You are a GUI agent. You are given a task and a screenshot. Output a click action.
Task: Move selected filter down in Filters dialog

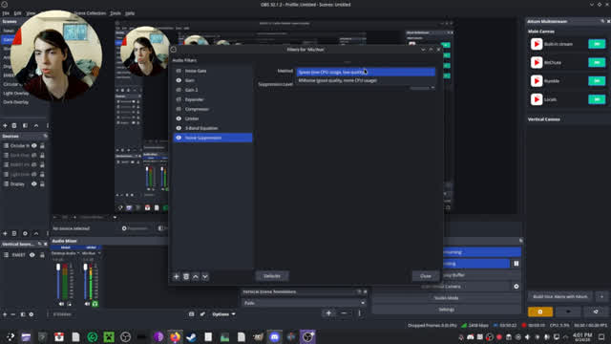pos(205,276)
